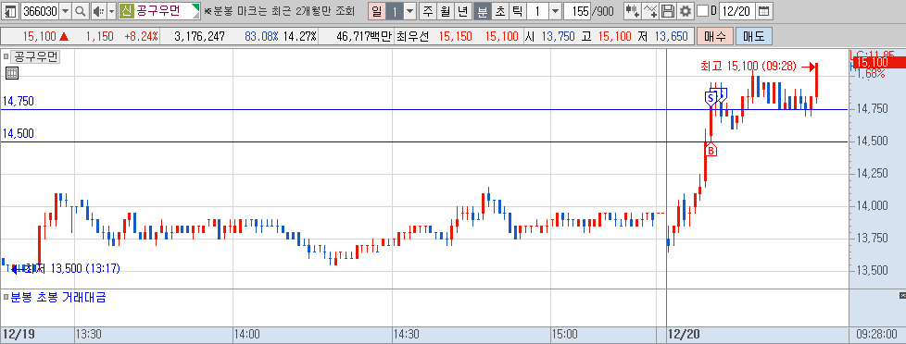Viewport: 906px width, 344px height.
Task: Expand the stock code 366030 history dropdown
Action: (65, 10)
